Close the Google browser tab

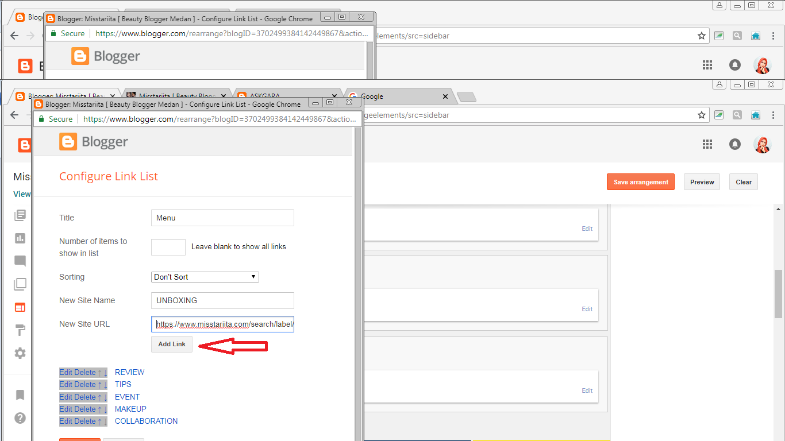click(x=445, y=96)
